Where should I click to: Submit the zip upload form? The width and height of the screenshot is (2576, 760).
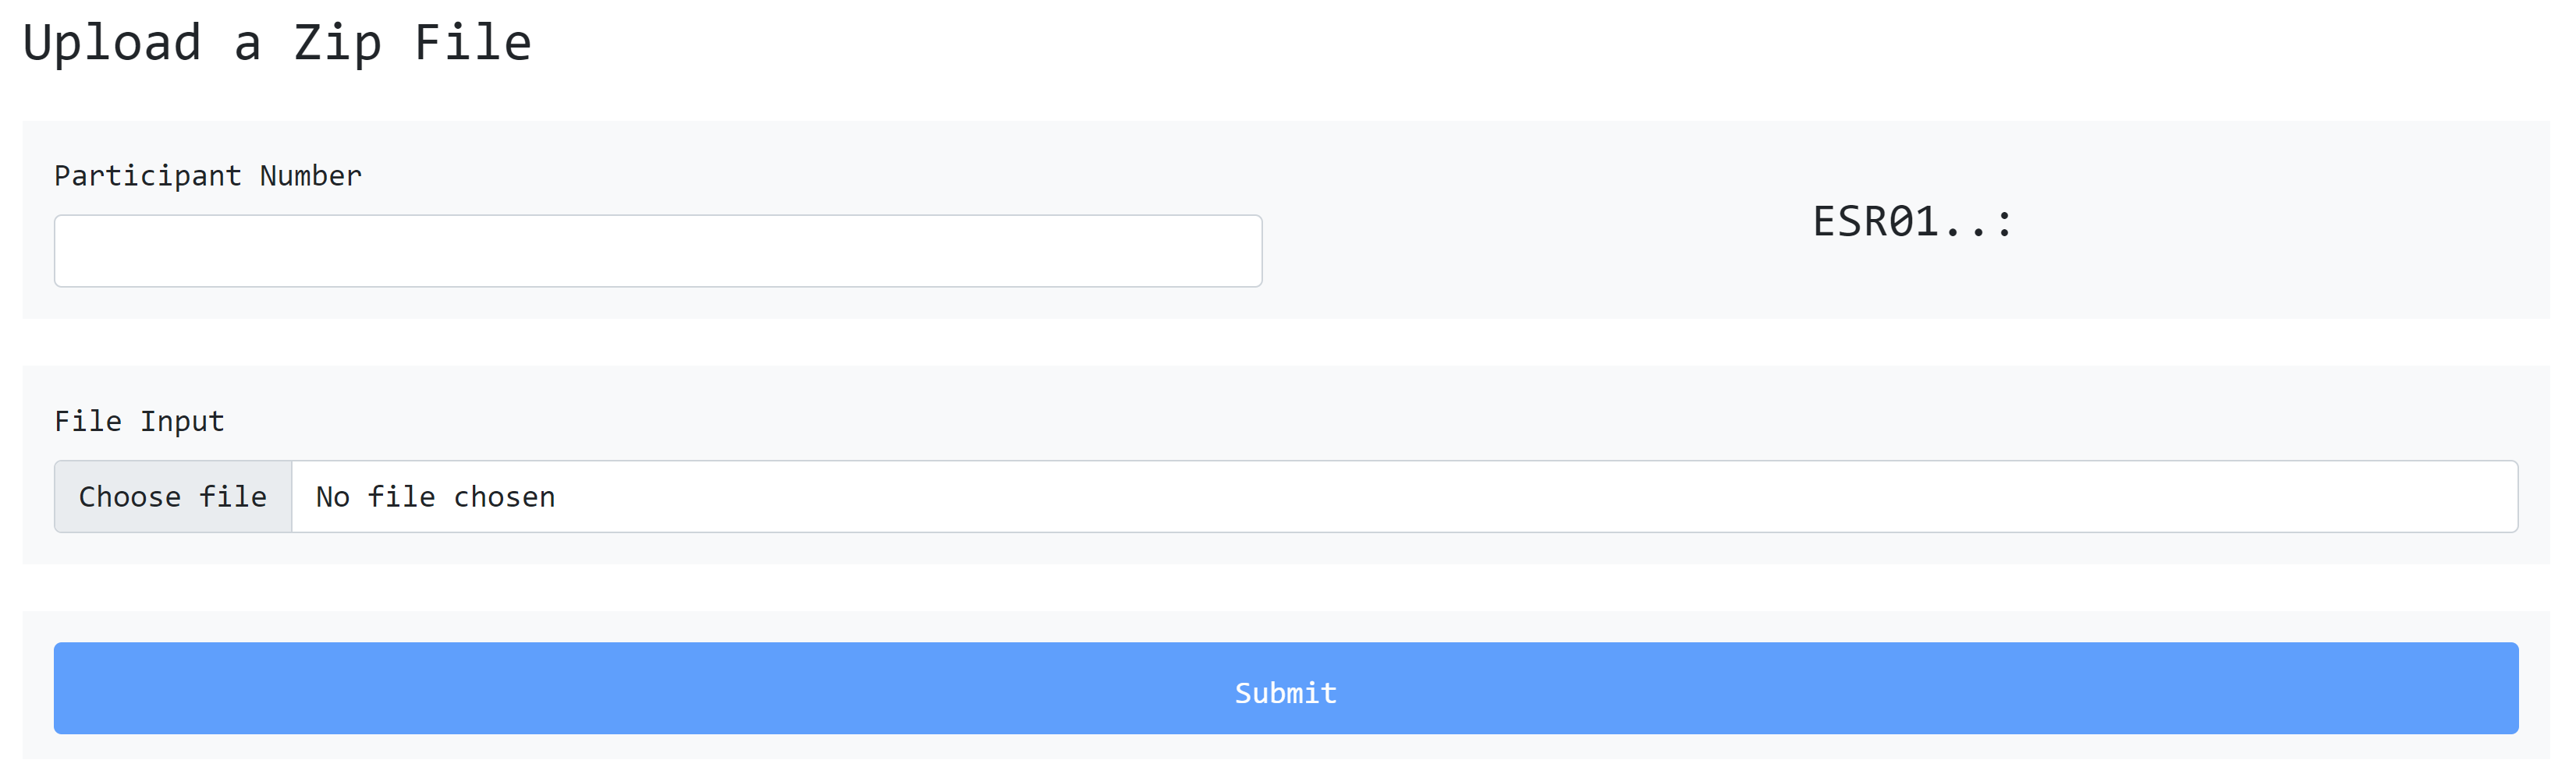point(1286,688)
